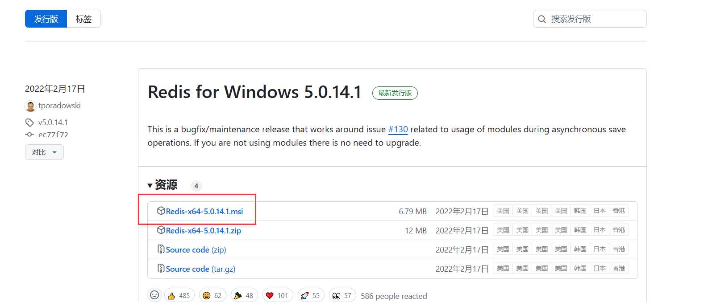Screen dimensions: 704x302
Task: Download Source code (tar.gz)
Action: (x=200, y=269)
